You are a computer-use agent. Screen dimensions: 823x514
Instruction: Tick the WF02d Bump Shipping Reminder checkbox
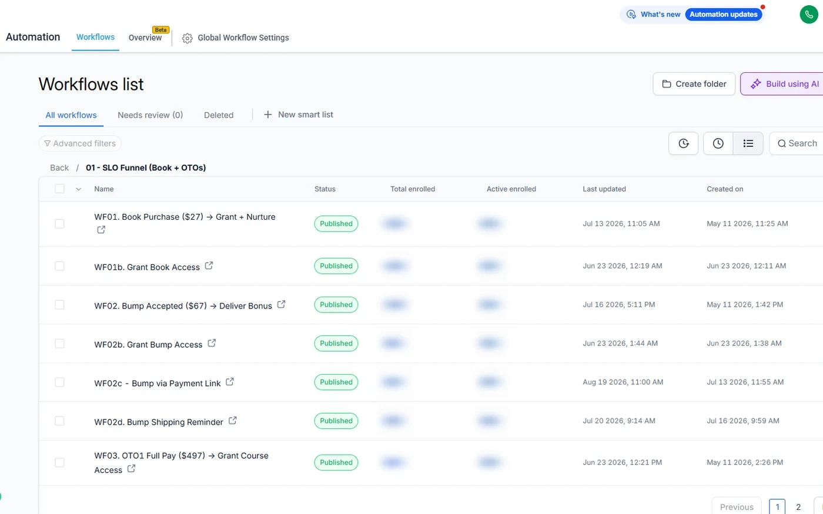coord(59,421)
